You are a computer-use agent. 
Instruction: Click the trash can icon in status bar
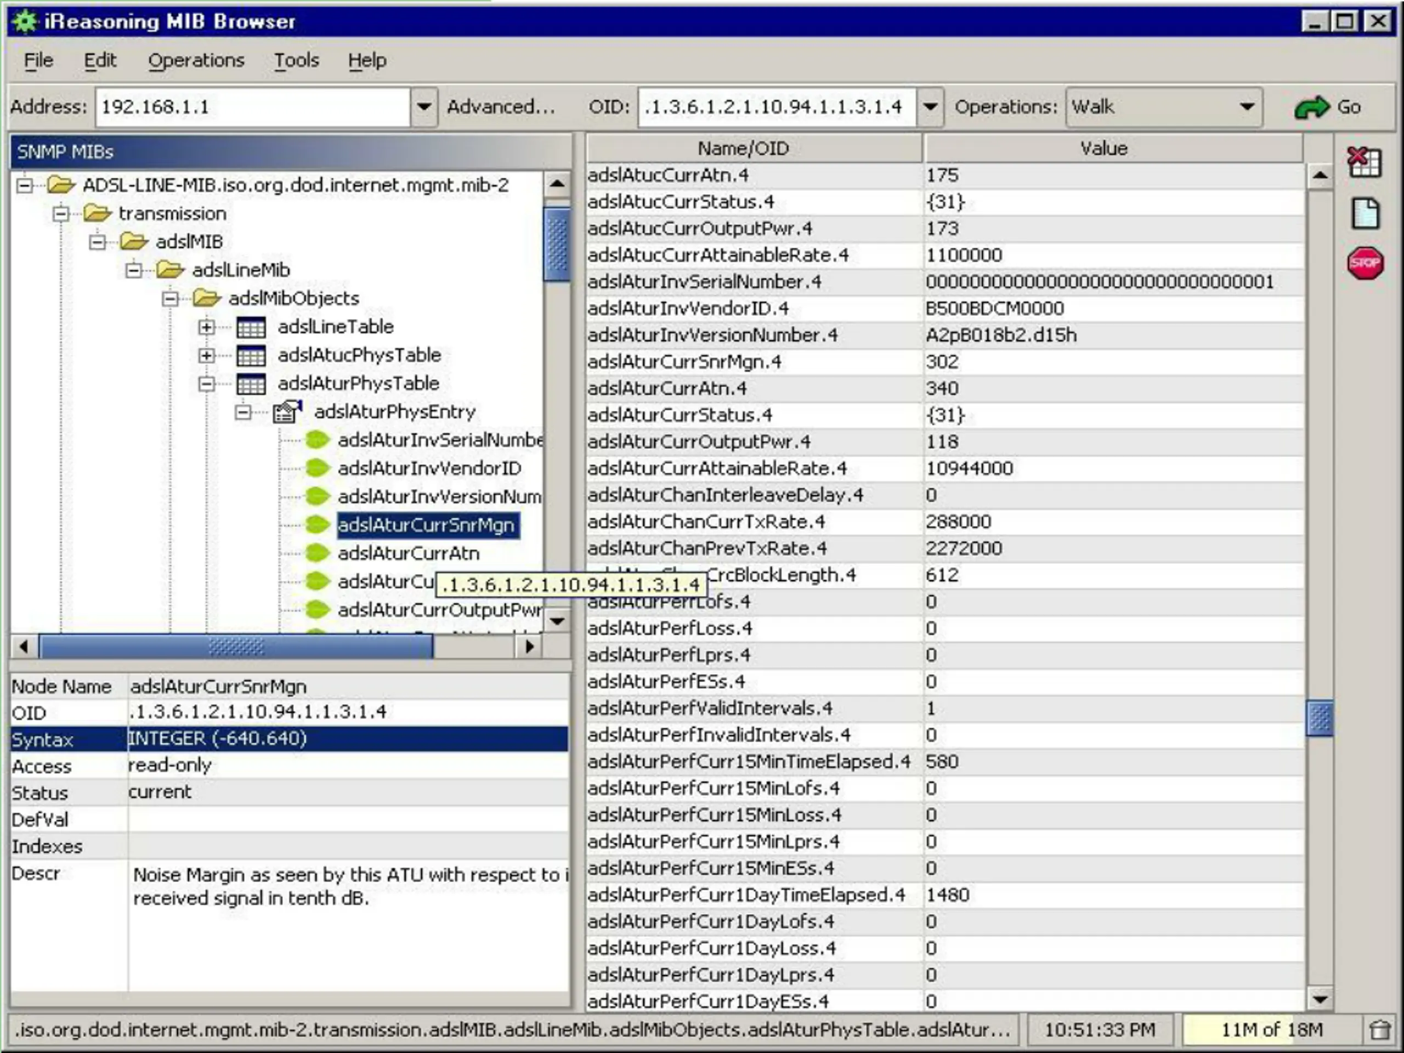[1379, 1029]
